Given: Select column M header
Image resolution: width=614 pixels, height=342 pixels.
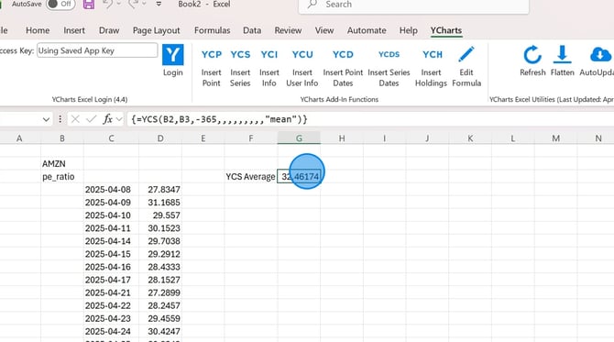Looking at the screenshot, I should [x=555, y=138].
